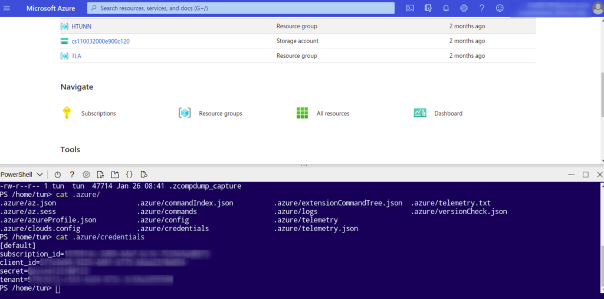Click the Subscriptions key icon
Viewport: 604px width, 299px height.
67,113
